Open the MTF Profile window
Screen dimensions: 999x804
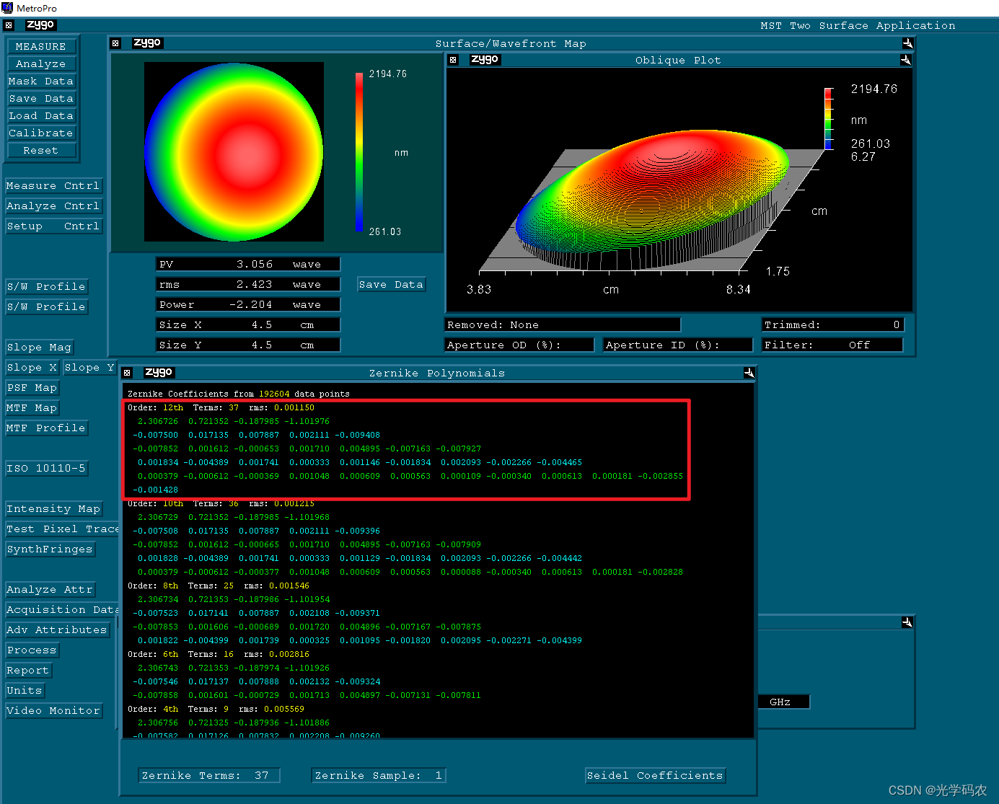47,428
